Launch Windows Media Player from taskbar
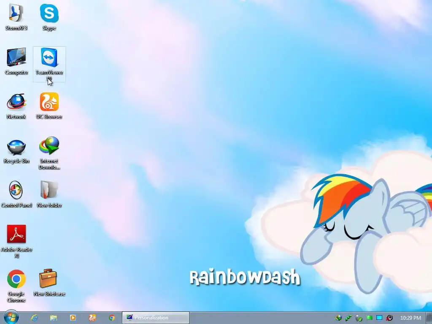This screenshot has height=324, width=432. tap(73, 318)
